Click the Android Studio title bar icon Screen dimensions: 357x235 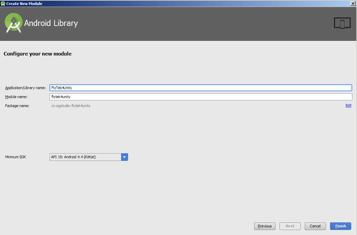[3, 4]
